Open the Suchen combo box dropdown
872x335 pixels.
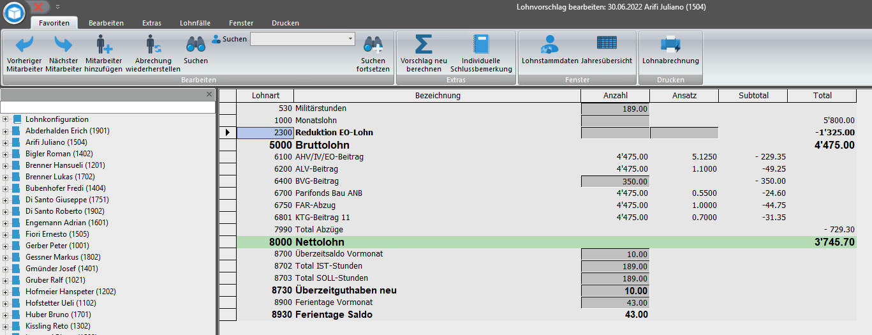pyautogui.click(x=350, y=39)
